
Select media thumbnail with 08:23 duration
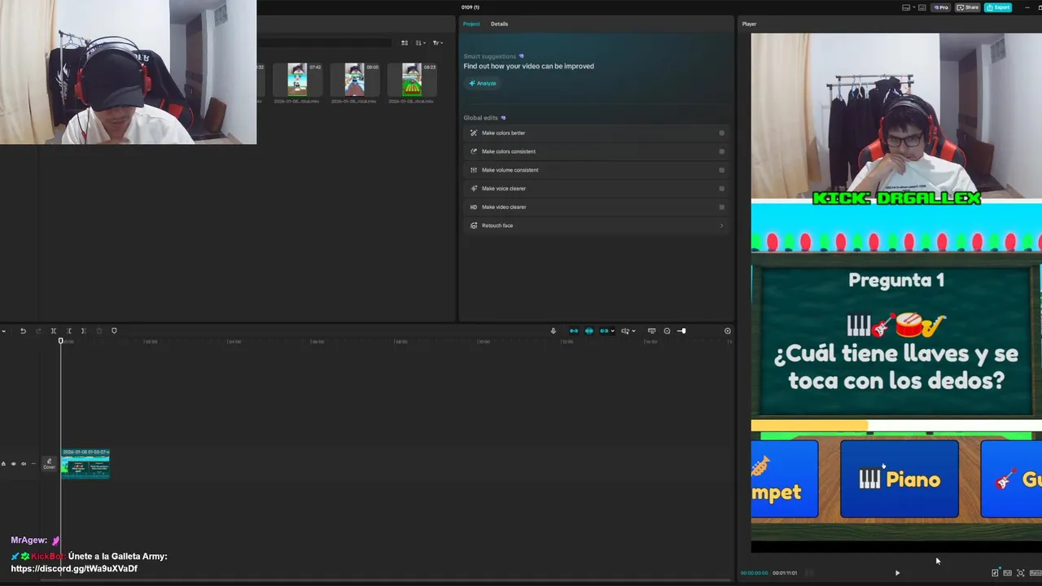412,80
